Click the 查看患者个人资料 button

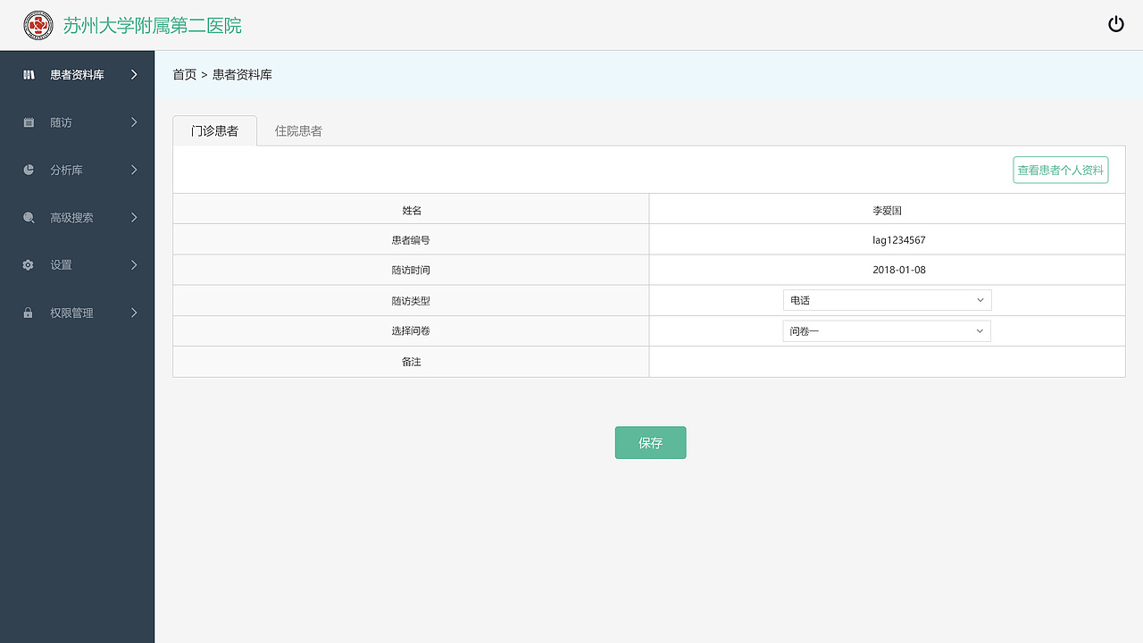[1061, 170]
